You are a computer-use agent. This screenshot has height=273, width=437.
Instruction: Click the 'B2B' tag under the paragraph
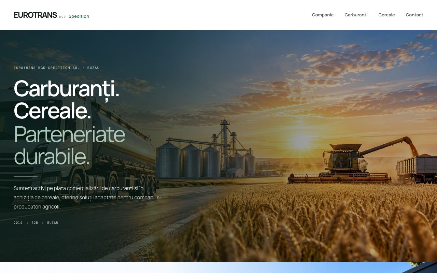(35, 223)
